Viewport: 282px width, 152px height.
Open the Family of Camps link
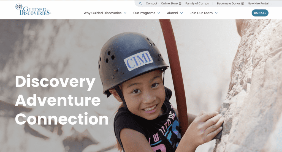(197, 3)
